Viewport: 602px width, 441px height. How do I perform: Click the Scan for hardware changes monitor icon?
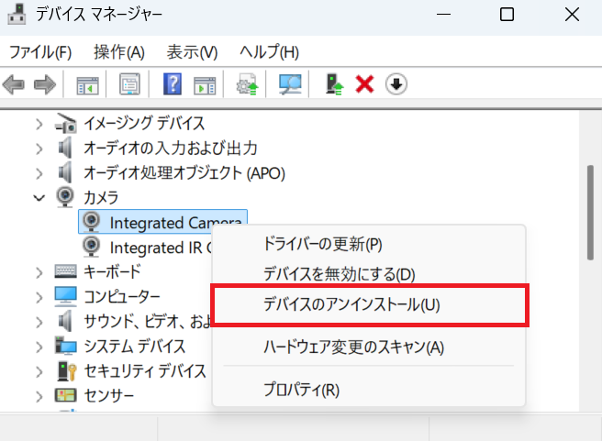(x=290, y=84)
